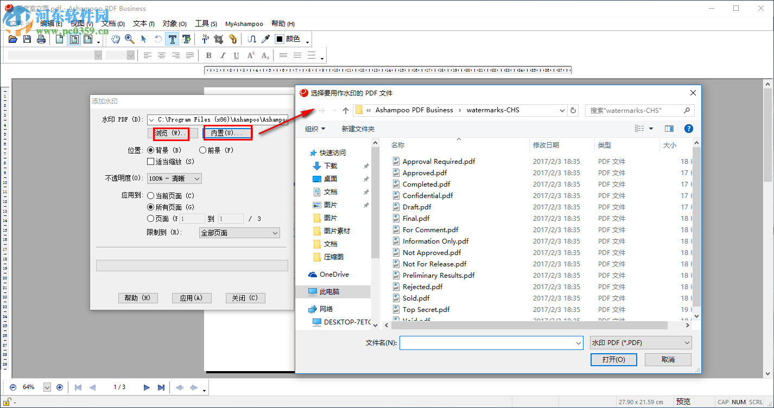Select the Crop tool icon

tap(219, 39)
